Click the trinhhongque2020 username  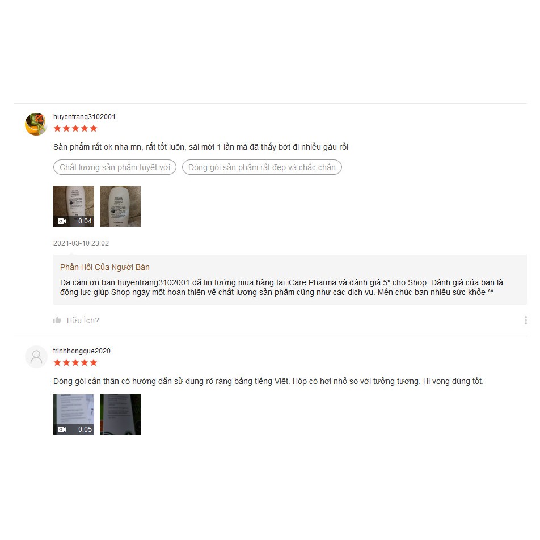[82, 351]
